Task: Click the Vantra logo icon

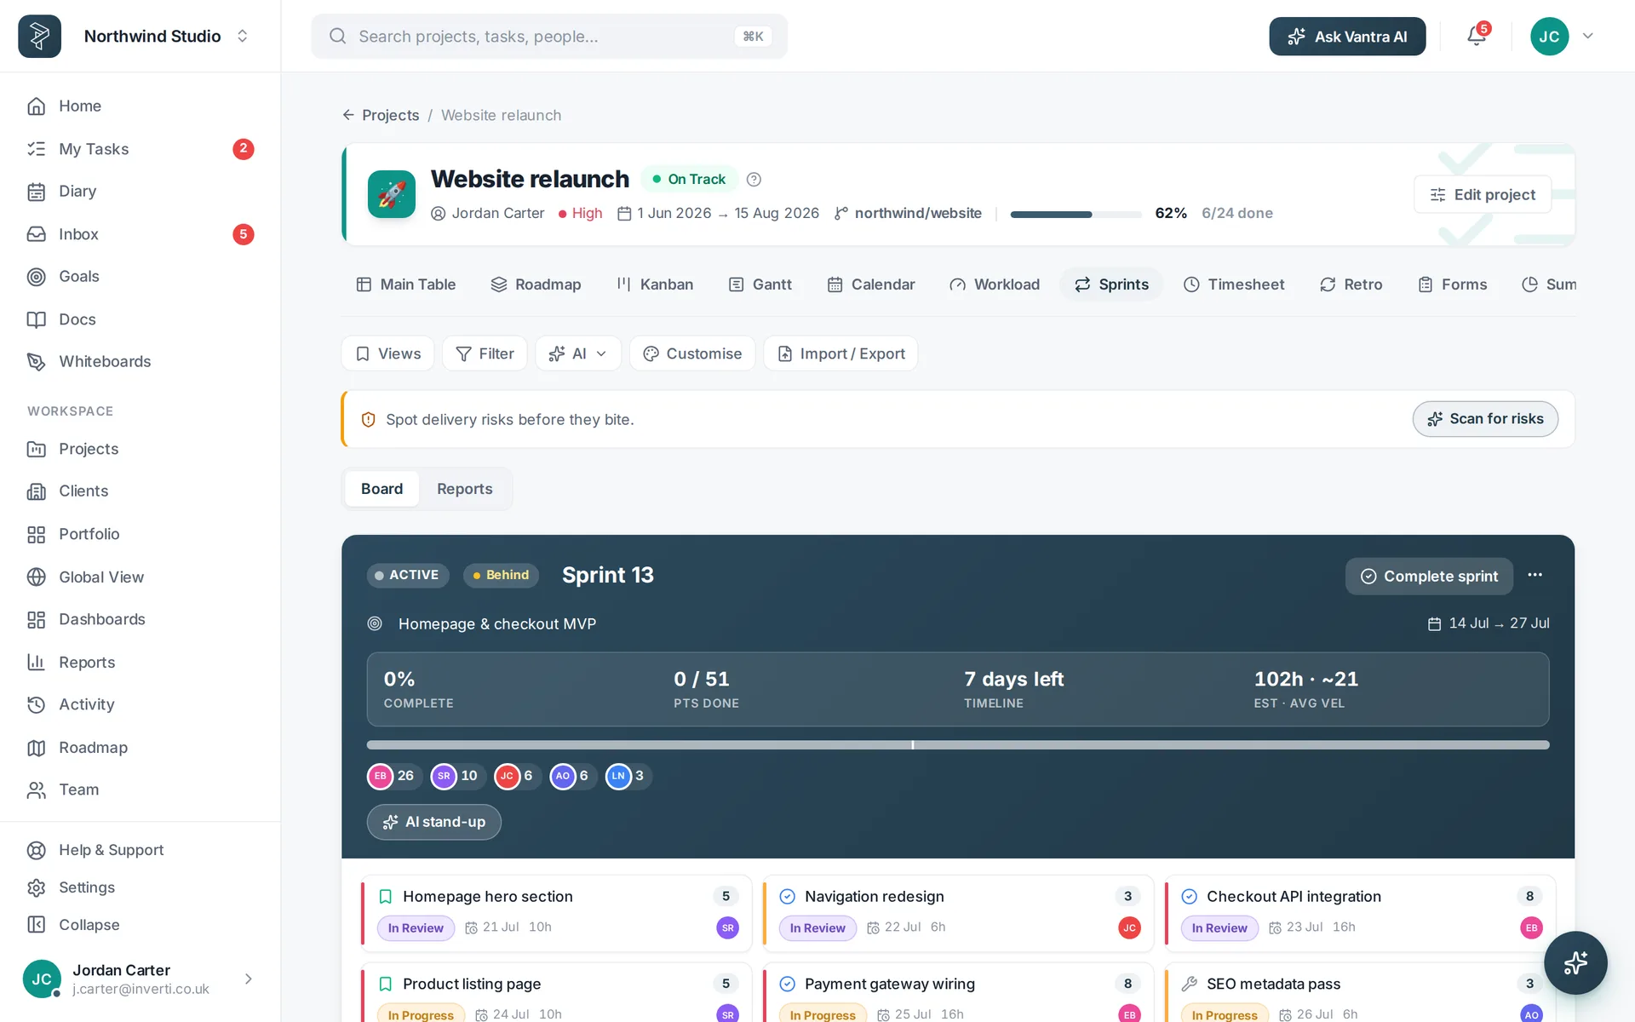Action: [x=39, y=36]
